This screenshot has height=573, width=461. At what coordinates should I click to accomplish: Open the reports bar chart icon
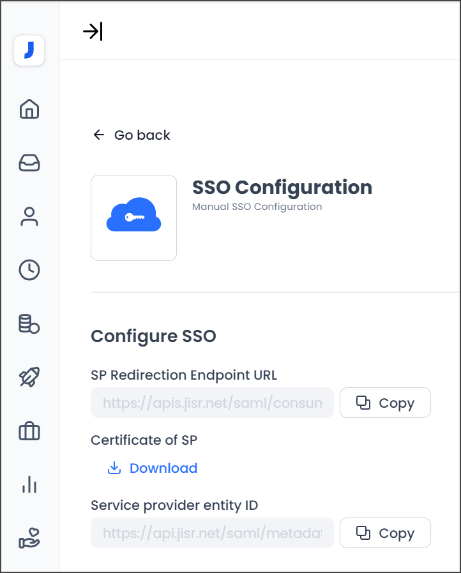click(x=29, y=484)
